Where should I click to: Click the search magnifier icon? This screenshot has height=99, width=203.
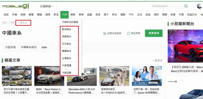186,6
